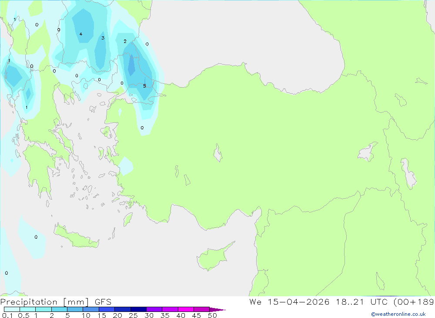435x318 pixels.
Task: Click the precipitation value '5' on the map
Action: point(144,86)
